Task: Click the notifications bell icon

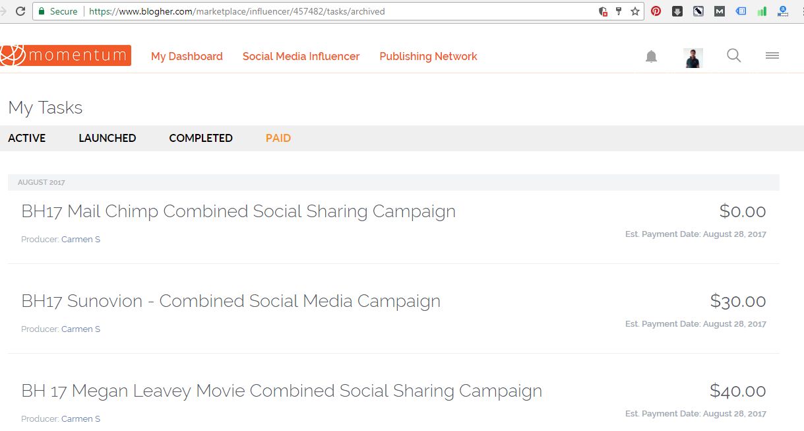Action: [x=651, y=57]
